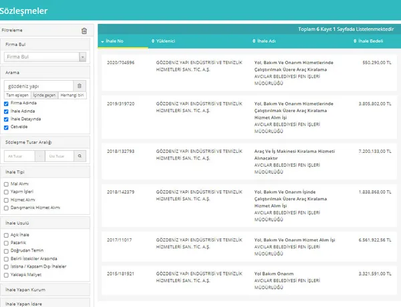Viewport: 401px width, 307px height.
Task: Sort by İhale No column arrow
Action: point(102,41)
